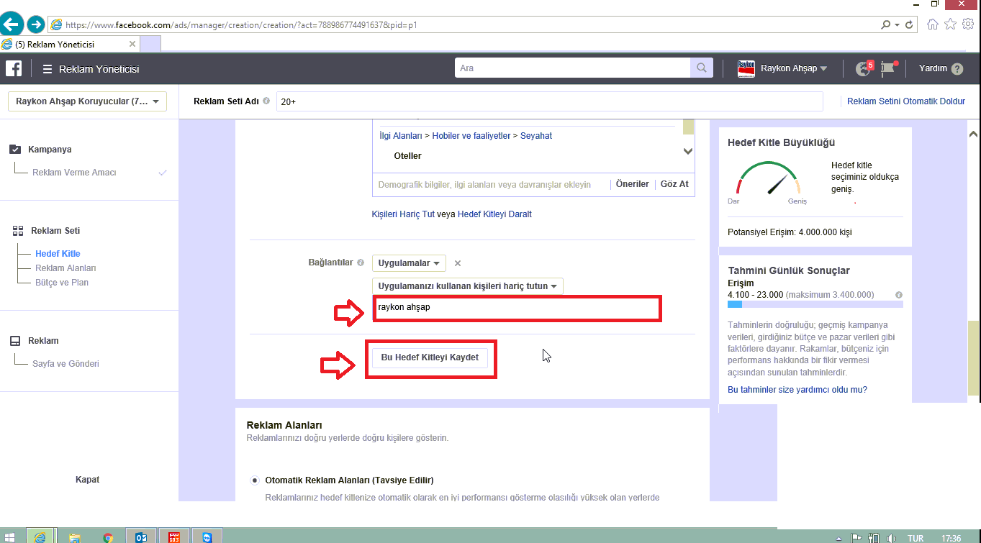Click the flag icon in the header
Viewport: 981px width, 543px height.
888,68
